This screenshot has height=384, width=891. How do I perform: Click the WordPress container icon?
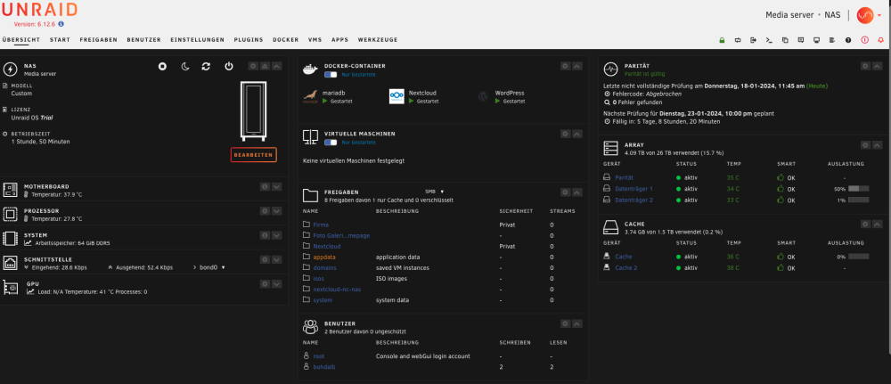(483, 96)
